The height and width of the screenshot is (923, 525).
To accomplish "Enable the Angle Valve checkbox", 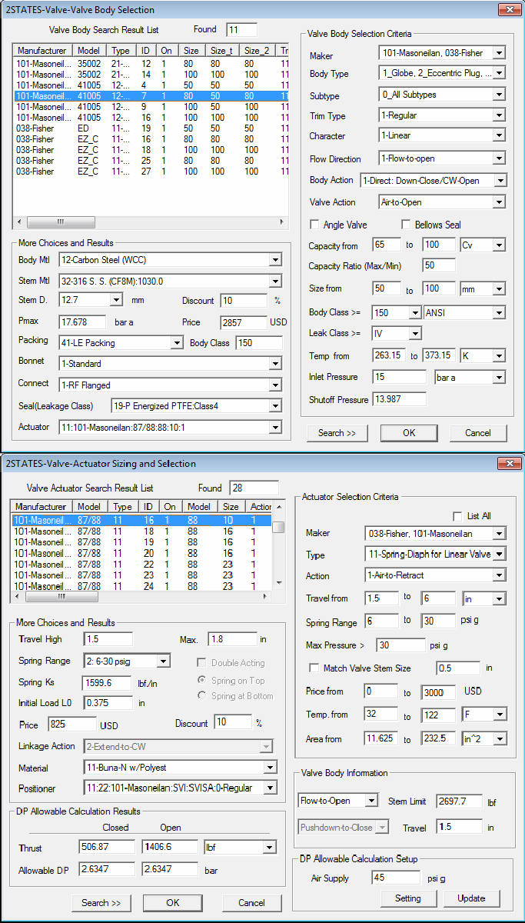I will [x=314, y=225].
